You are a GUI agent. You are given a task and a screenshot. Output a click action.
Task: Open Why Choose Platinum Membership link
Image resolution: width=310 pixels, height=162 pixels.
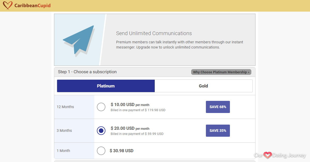pyautogui.click(x=221, y=72)
